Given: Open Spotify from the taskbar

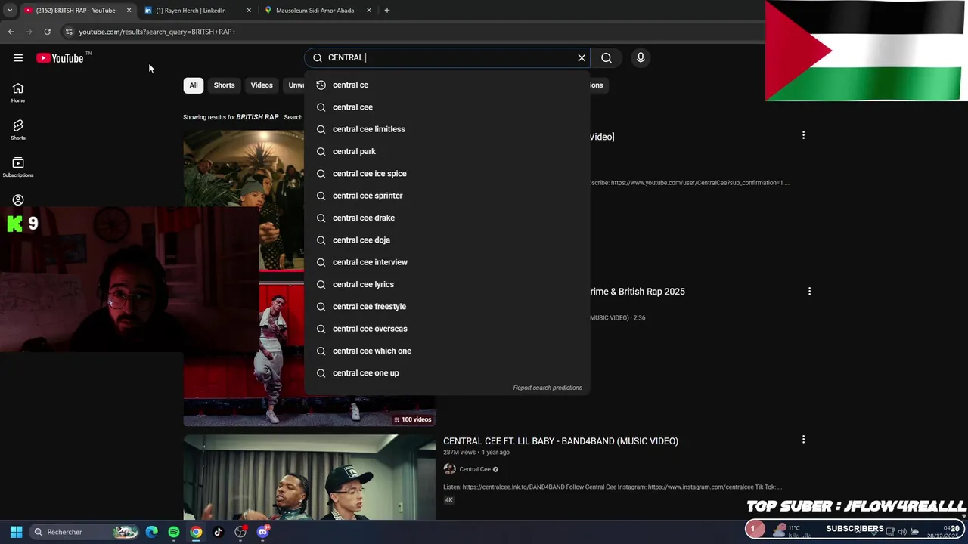Looking at the screenshot, I should point(174,532).
